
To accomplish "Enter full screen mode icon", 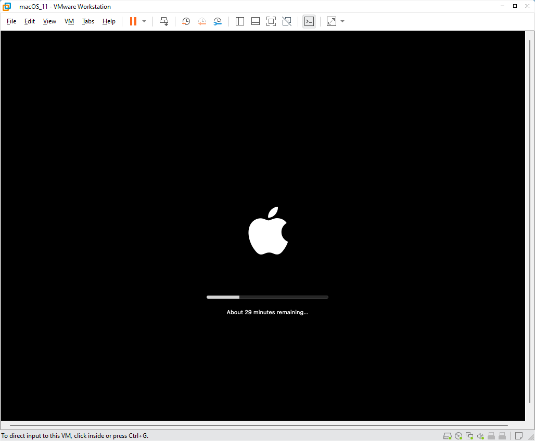I will 271,21.
